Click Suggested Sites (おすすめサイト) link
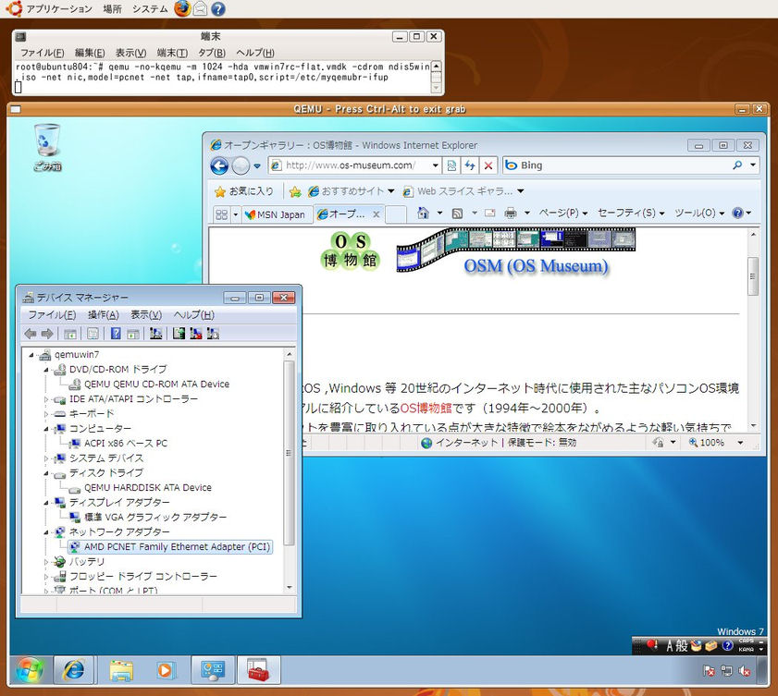Image resolution: width=778 pixels, height=696 pixels. [351, 191]
